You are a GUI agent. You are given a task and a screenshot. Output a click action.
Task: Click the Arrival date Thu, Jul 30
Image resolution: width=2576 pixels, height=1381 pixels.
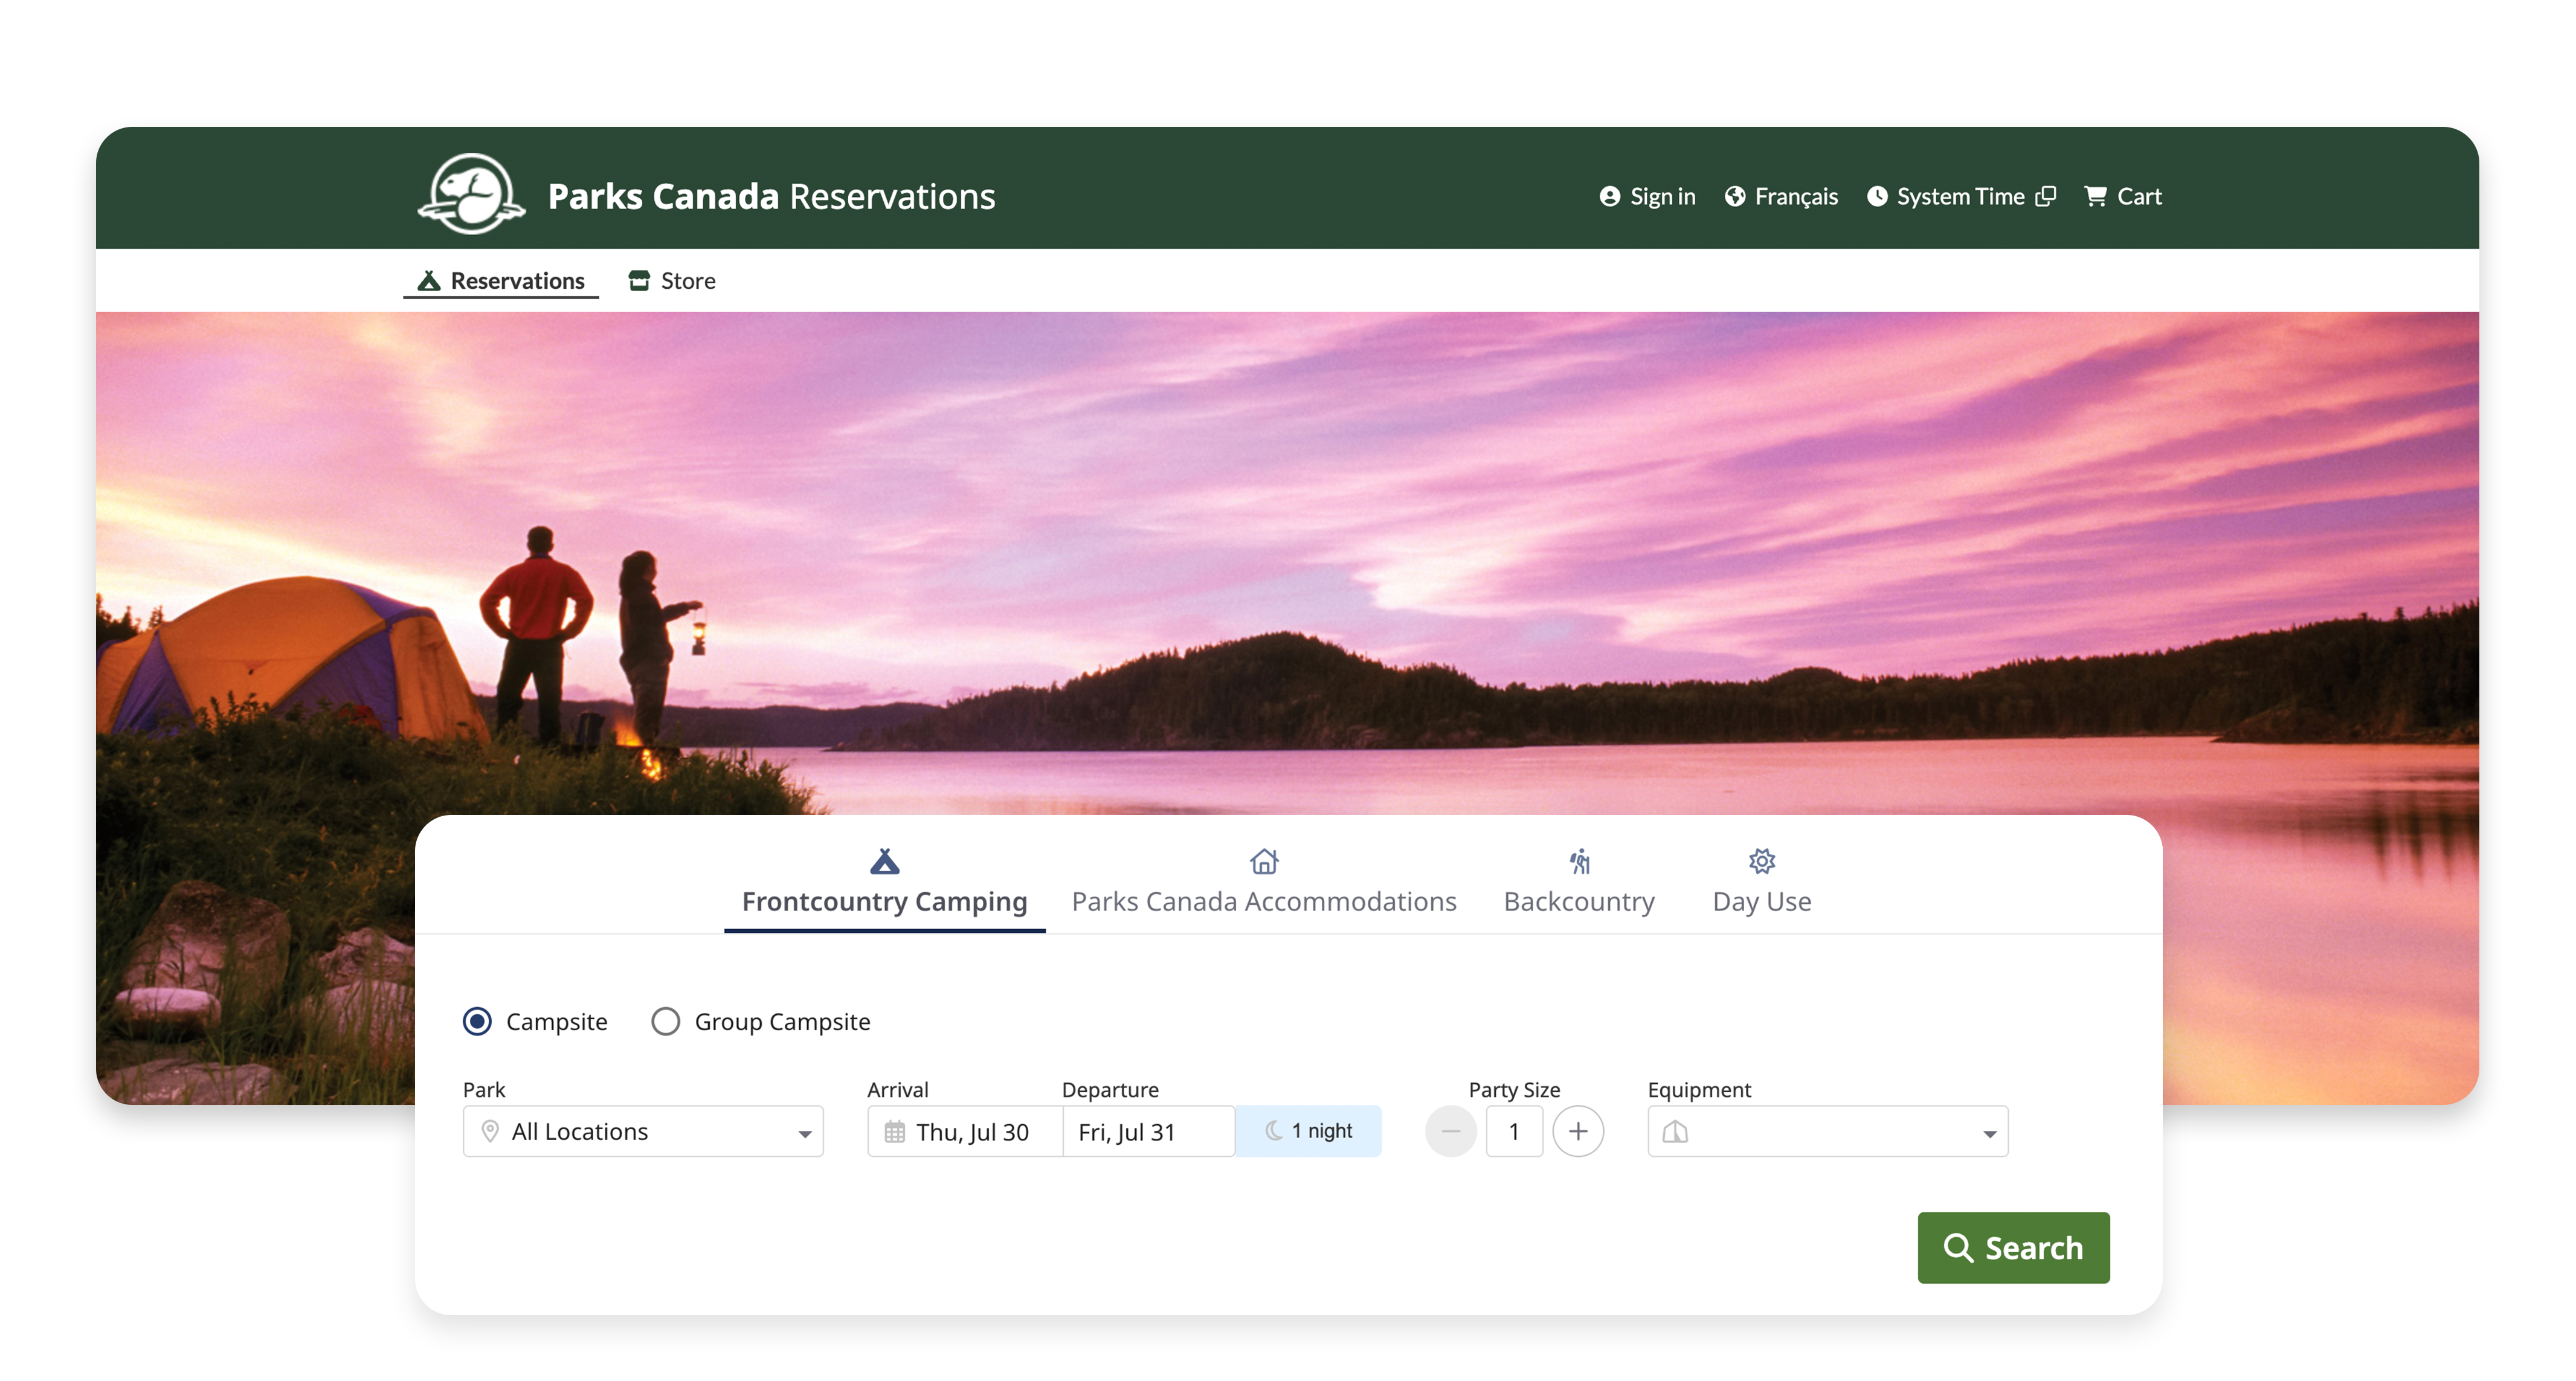(965, 1131)
